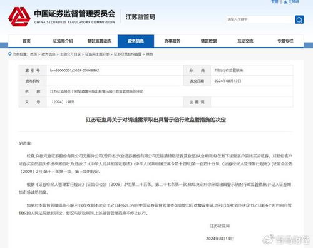Click the 中国证券监督管理委员会 site name
The width and height of the screenshot is (313, 248).
(x=74, y=14)
